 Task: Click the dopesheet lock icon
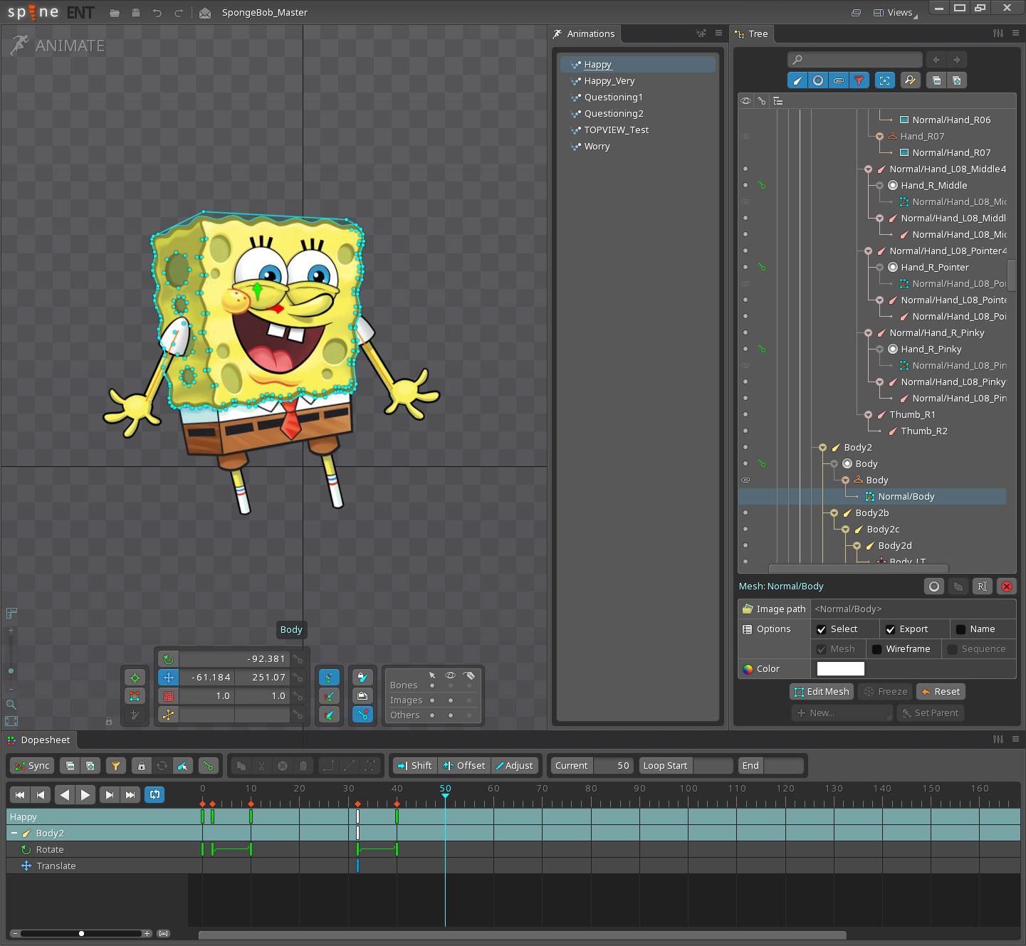(142, 766)
